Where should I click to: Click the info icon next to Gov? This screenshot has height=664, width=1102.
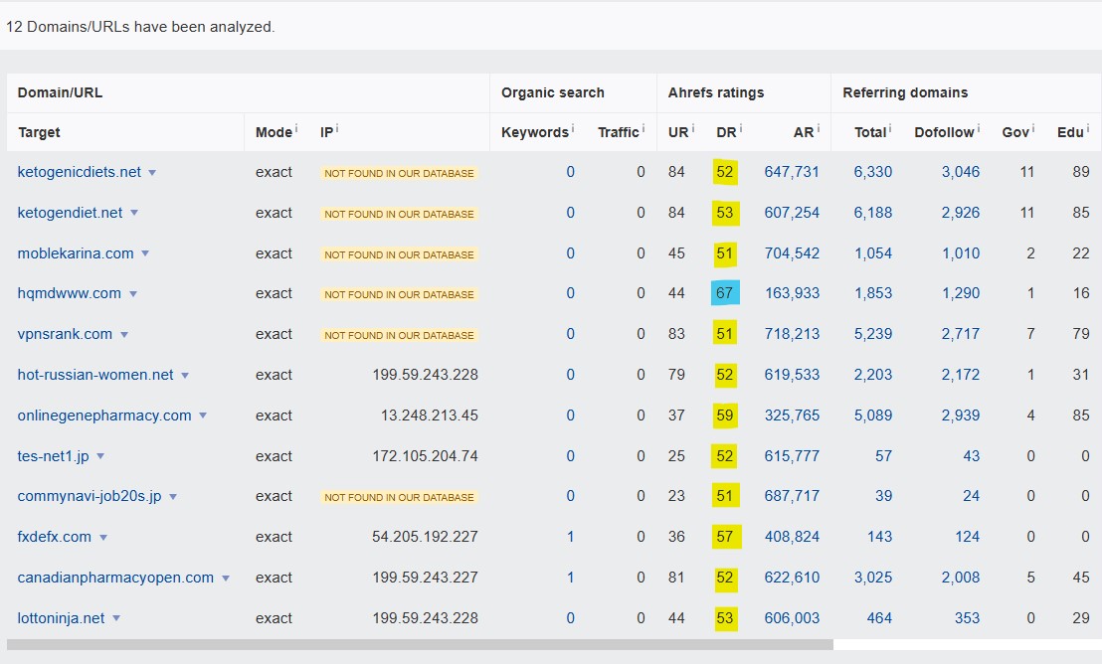click(x=1033, y=128)
